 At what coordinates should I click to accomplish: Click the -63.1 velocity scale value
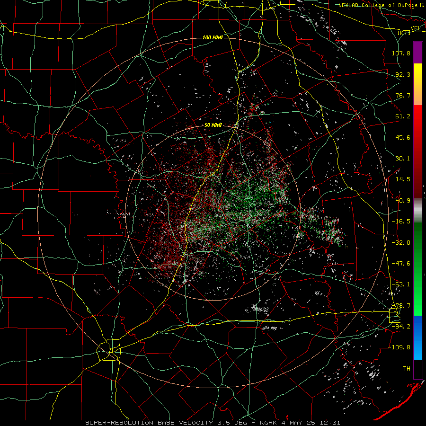[x=401, y=284]
